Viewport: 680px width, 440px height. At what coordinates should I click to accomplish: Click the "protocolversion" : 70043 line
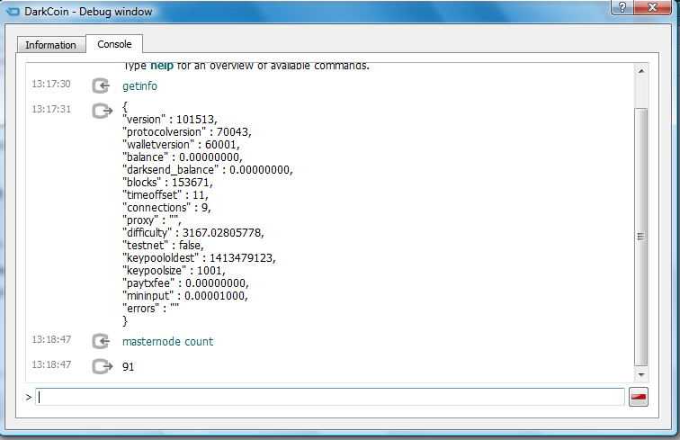click(x=187, y=132)
